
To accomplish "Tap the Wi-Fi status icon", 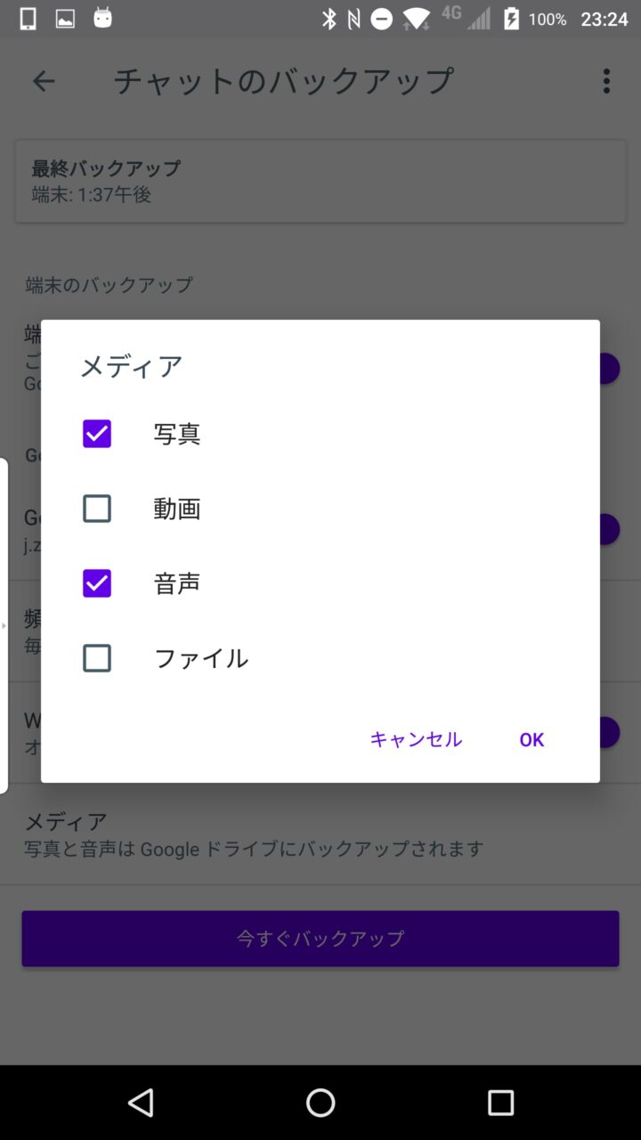I will pos(416,19).
